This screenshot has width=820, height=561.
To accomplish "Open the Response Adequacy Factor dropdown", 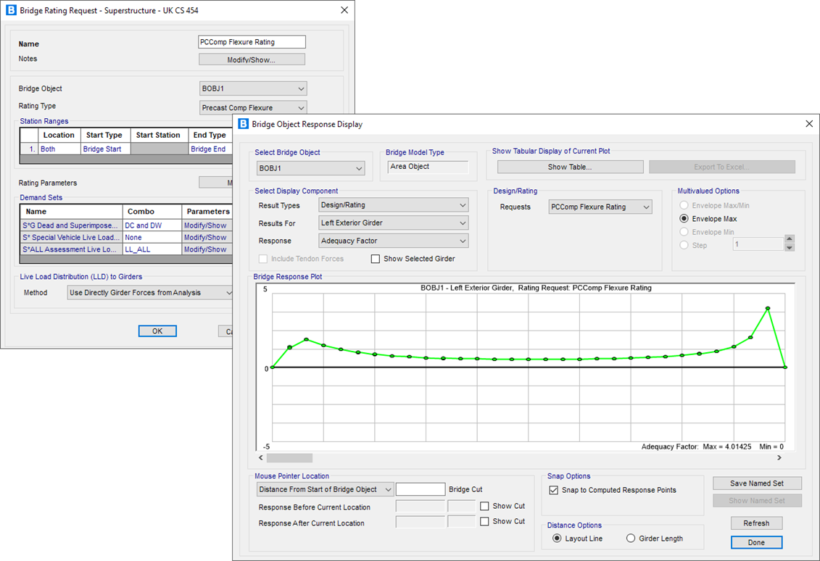I will (x=393, y=241).
